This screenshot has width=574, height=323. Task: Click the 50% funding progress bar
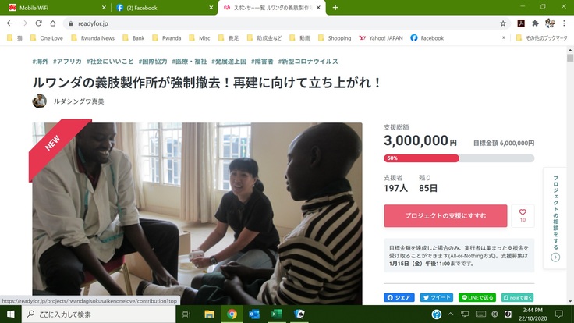[x=459, y=158]
